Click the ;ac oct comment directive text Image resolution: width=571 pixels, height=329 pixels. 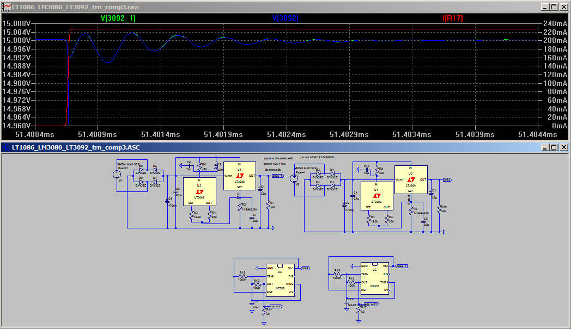click(x=317, y=157)
